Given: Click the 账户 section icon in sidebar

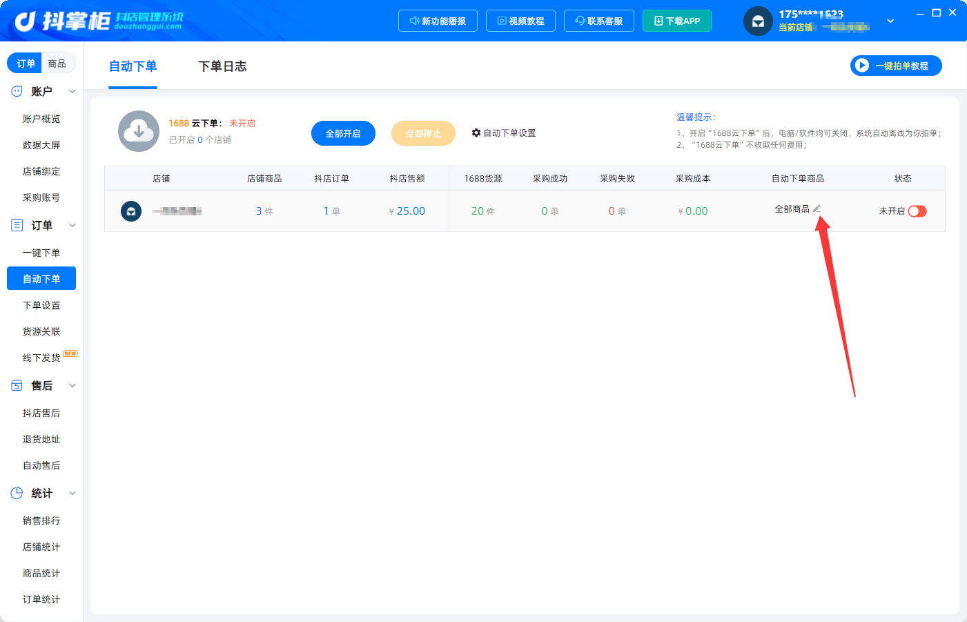Looking at the screenshot, I should (x=17, y=91).
